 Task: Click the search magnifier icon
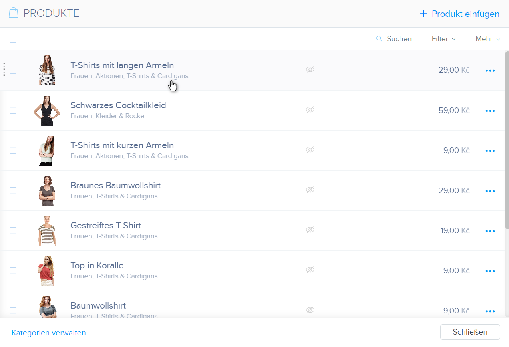click(379, 39)
